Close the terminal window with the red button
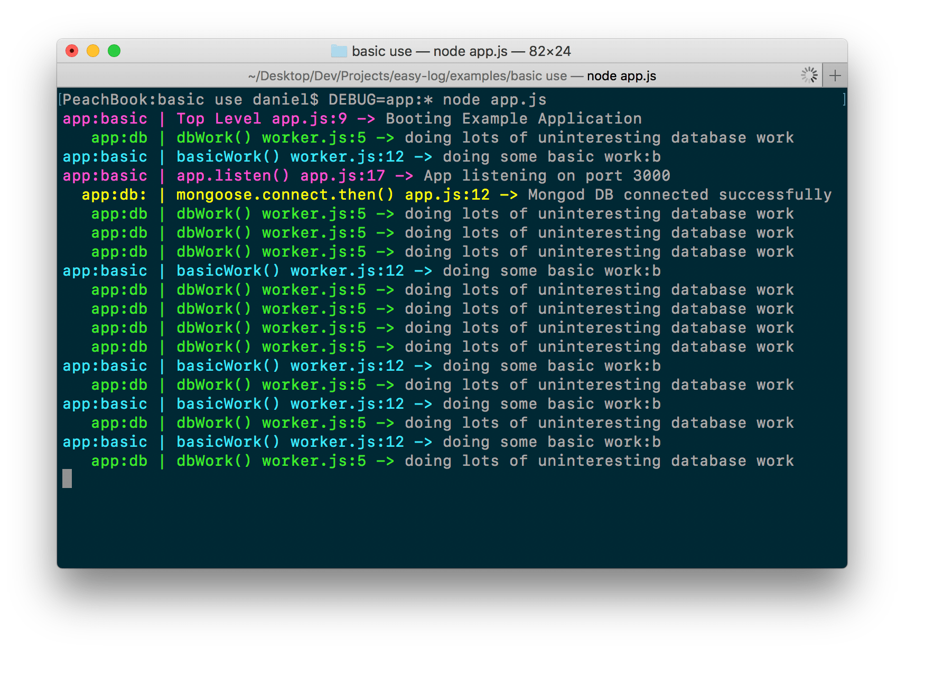 tap(72, 51)
